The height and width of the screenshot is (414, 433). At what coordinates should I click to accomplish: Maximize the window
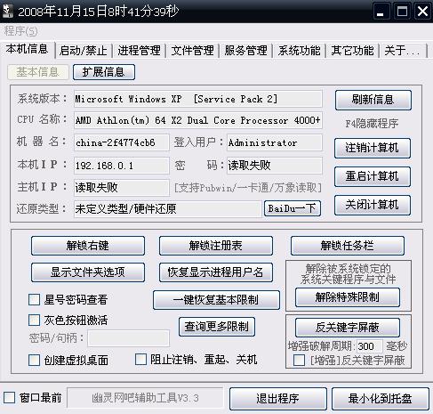[x=402, y=12]
